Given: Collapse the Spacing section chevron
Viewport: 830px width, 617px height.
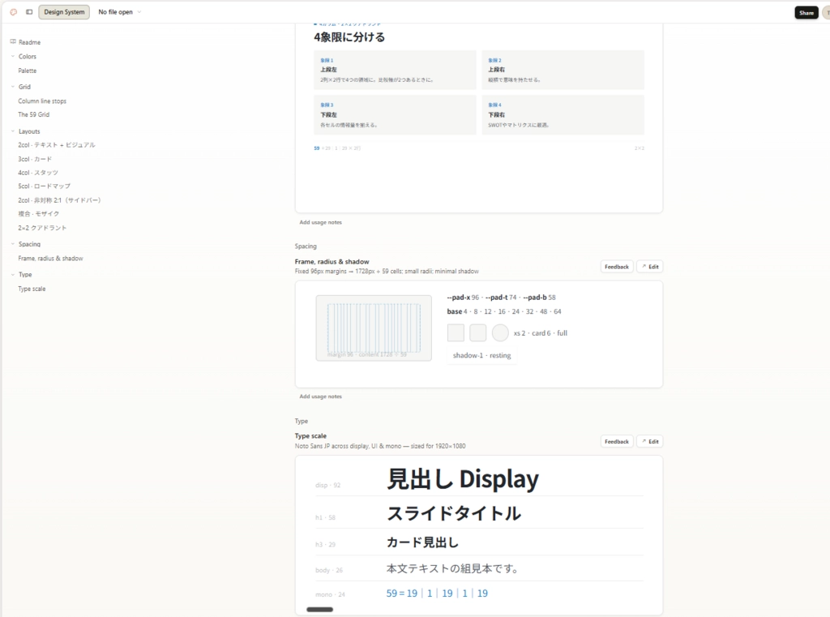Looking at the screenshot, I should (x=13, y=243).
